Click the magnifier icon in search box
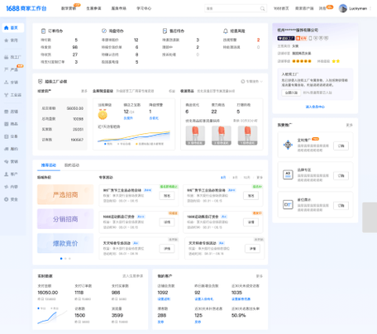 [x=263, y=8]
